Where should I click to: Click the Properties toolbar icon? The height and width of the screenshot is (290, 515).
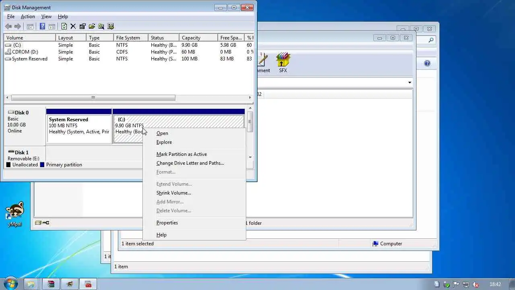point(82,27)
